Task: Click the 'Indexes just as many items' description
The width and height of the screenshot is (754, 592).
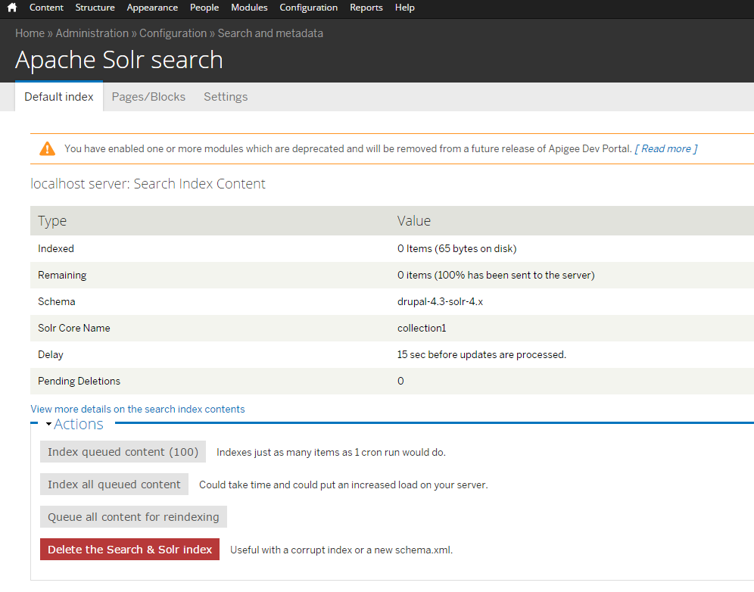Action: coord(331,452)
